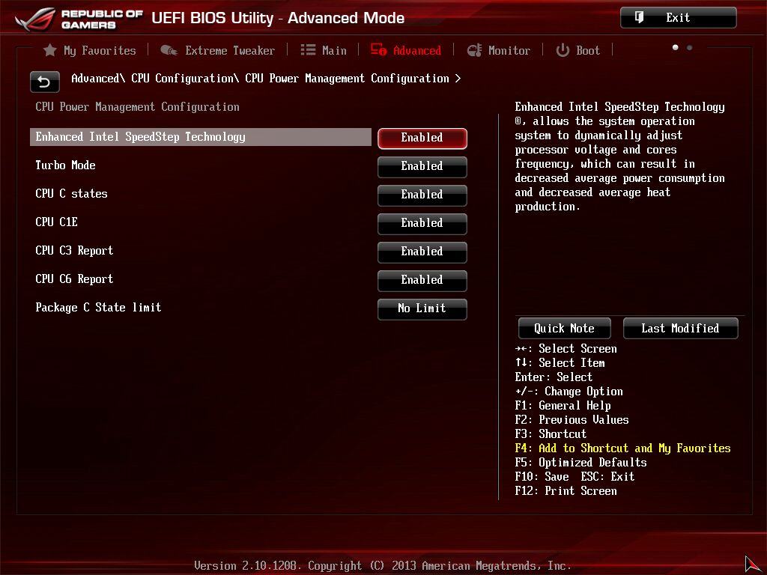Select CPU C6 Report label

click(x=74, y=279)
